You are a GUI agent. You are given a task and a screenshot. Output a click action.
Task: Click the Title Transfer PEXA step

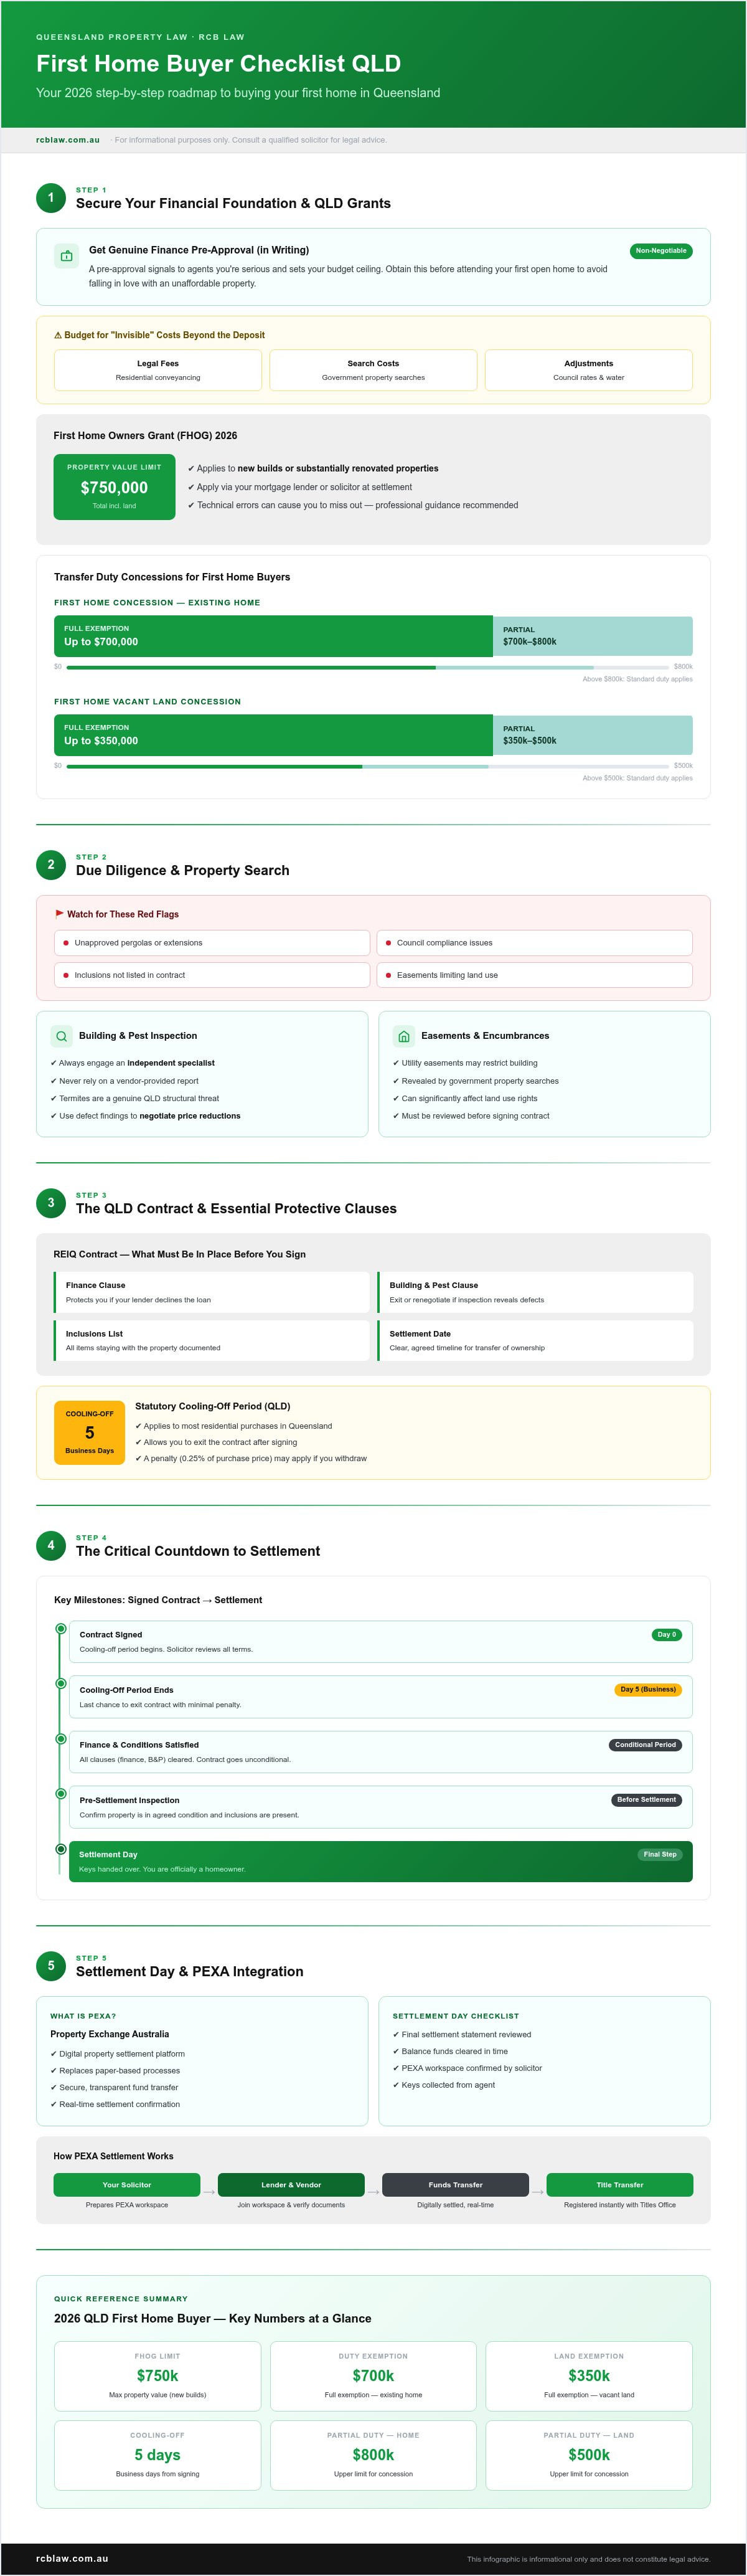click(620, 2185)
